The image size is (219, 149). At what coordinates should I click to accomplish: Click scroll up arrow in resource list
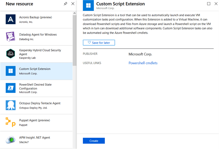tap(74, 13)
